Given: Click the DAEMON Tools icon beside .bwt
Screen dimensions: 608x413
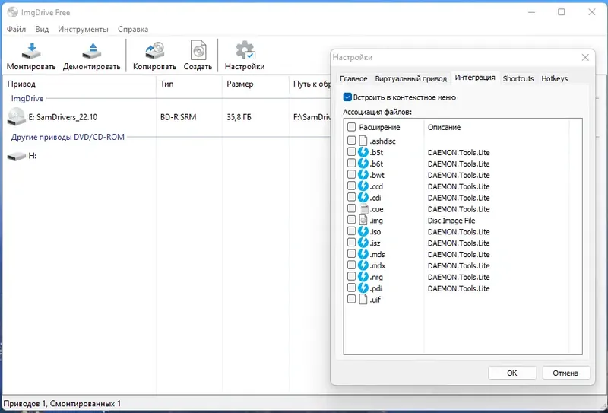Looking at the screenshot, I should [363, 174].
